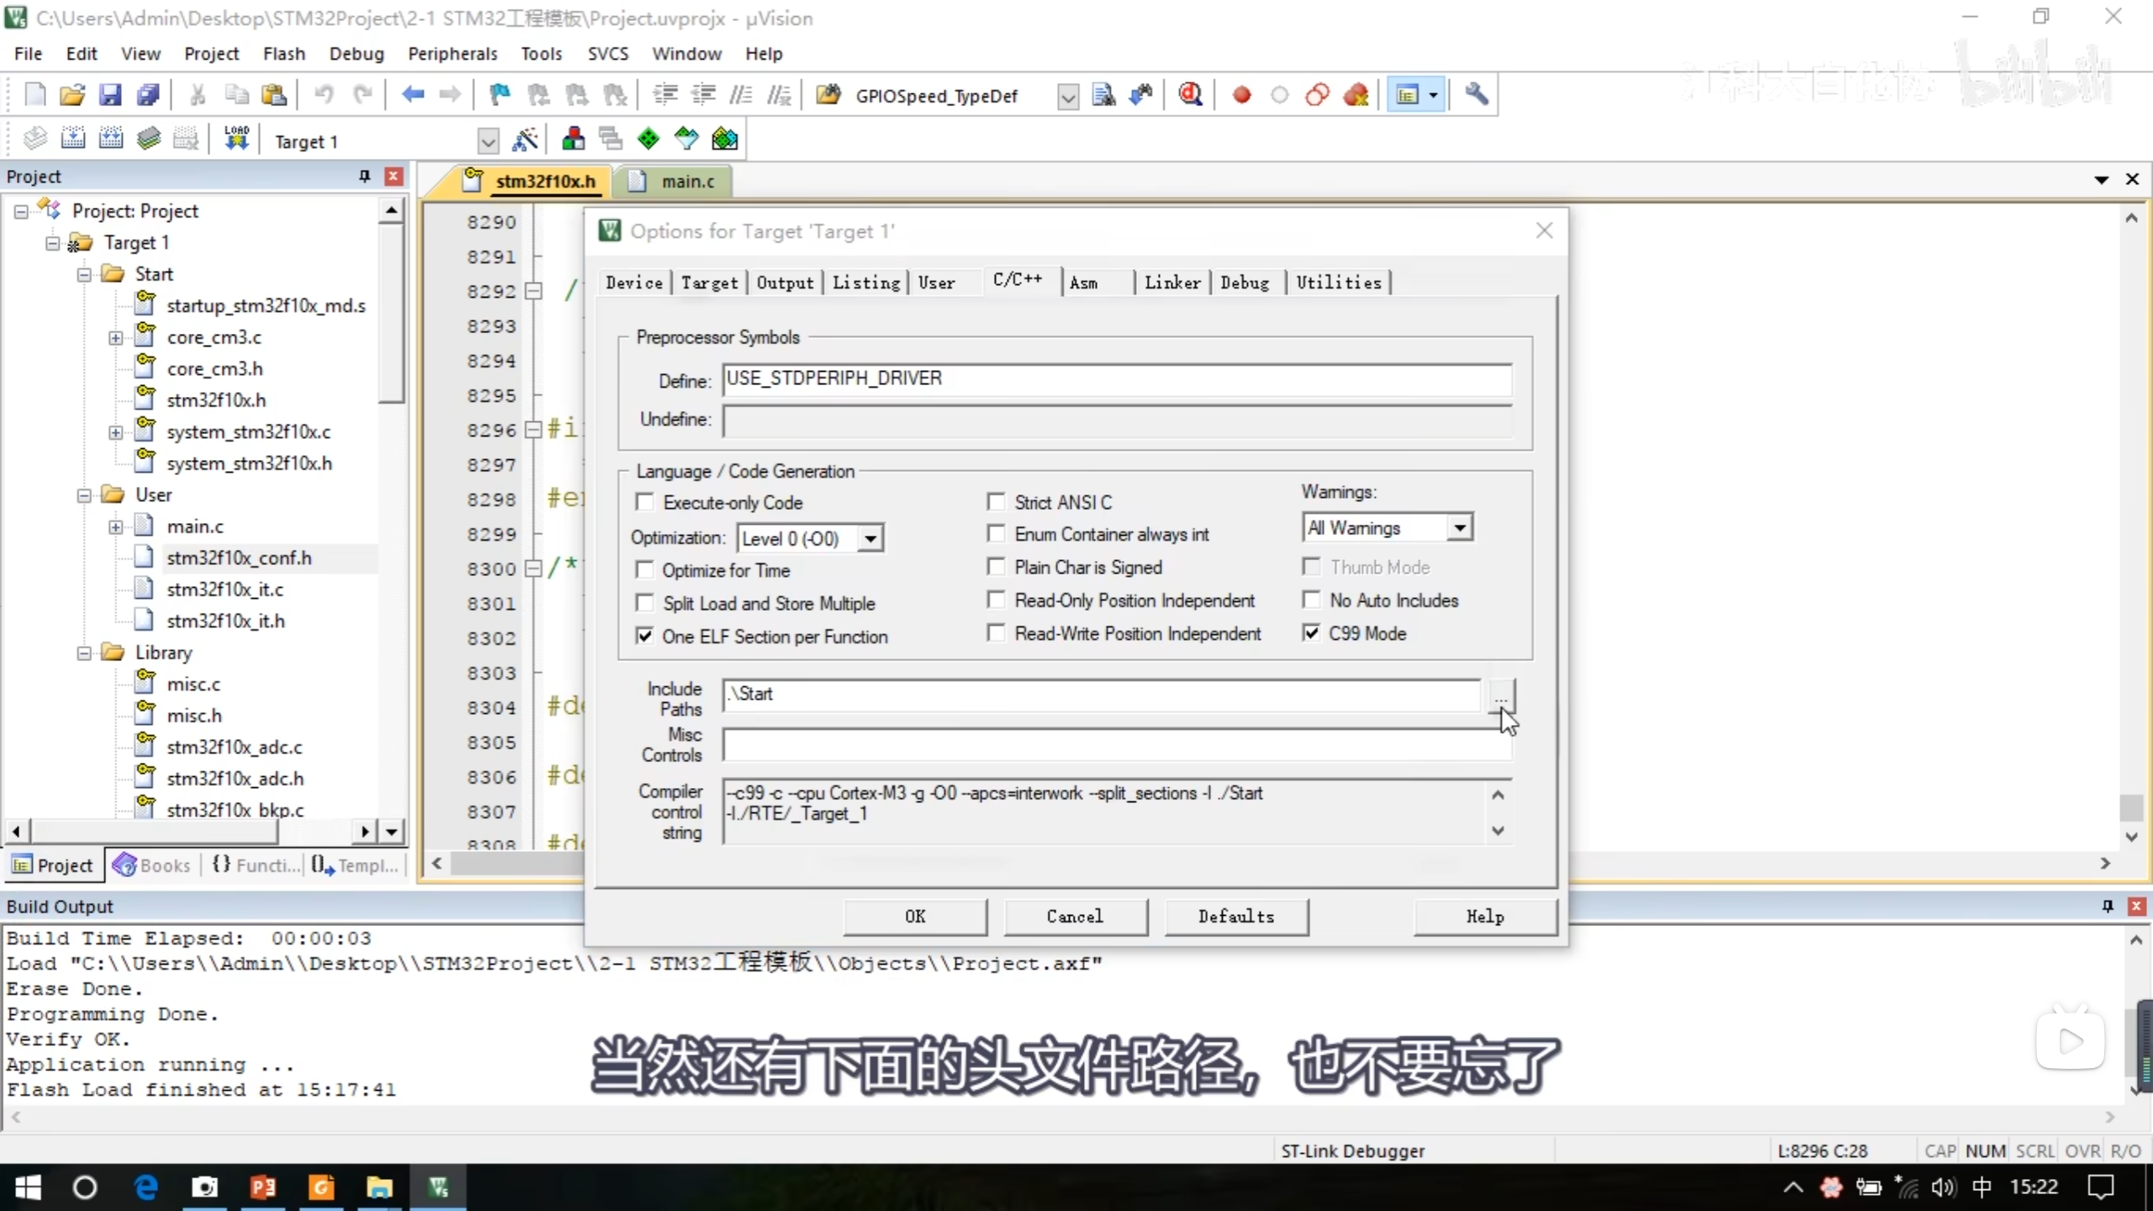Click the Download to Flash LOAD icon

(x=236, y=139)
